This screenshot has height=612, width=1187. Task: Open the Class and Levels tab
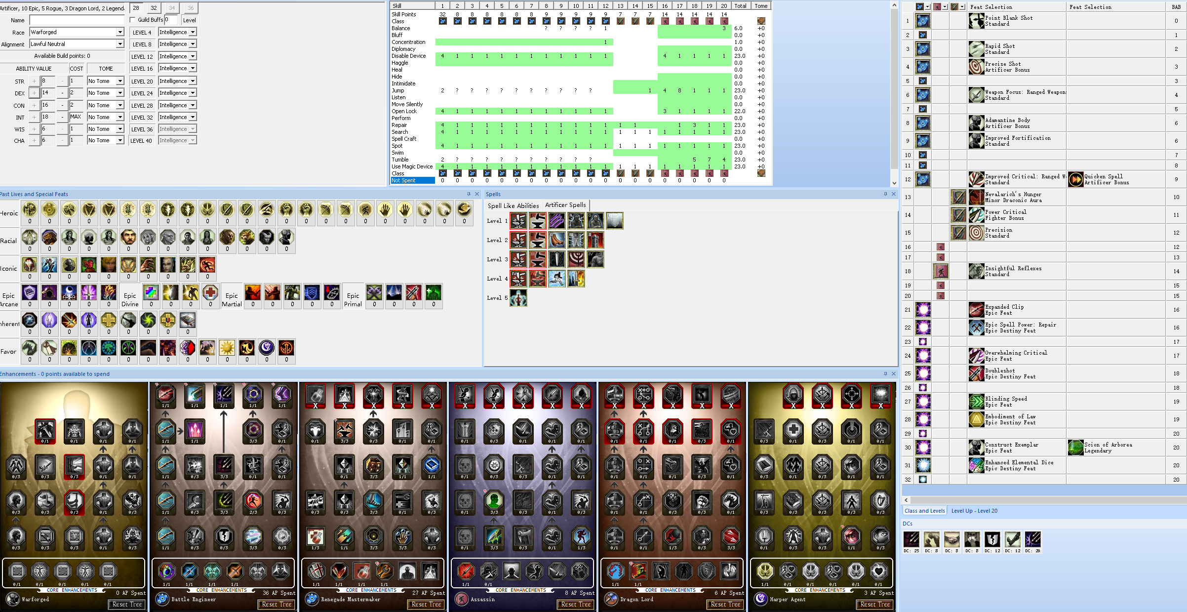924,511
